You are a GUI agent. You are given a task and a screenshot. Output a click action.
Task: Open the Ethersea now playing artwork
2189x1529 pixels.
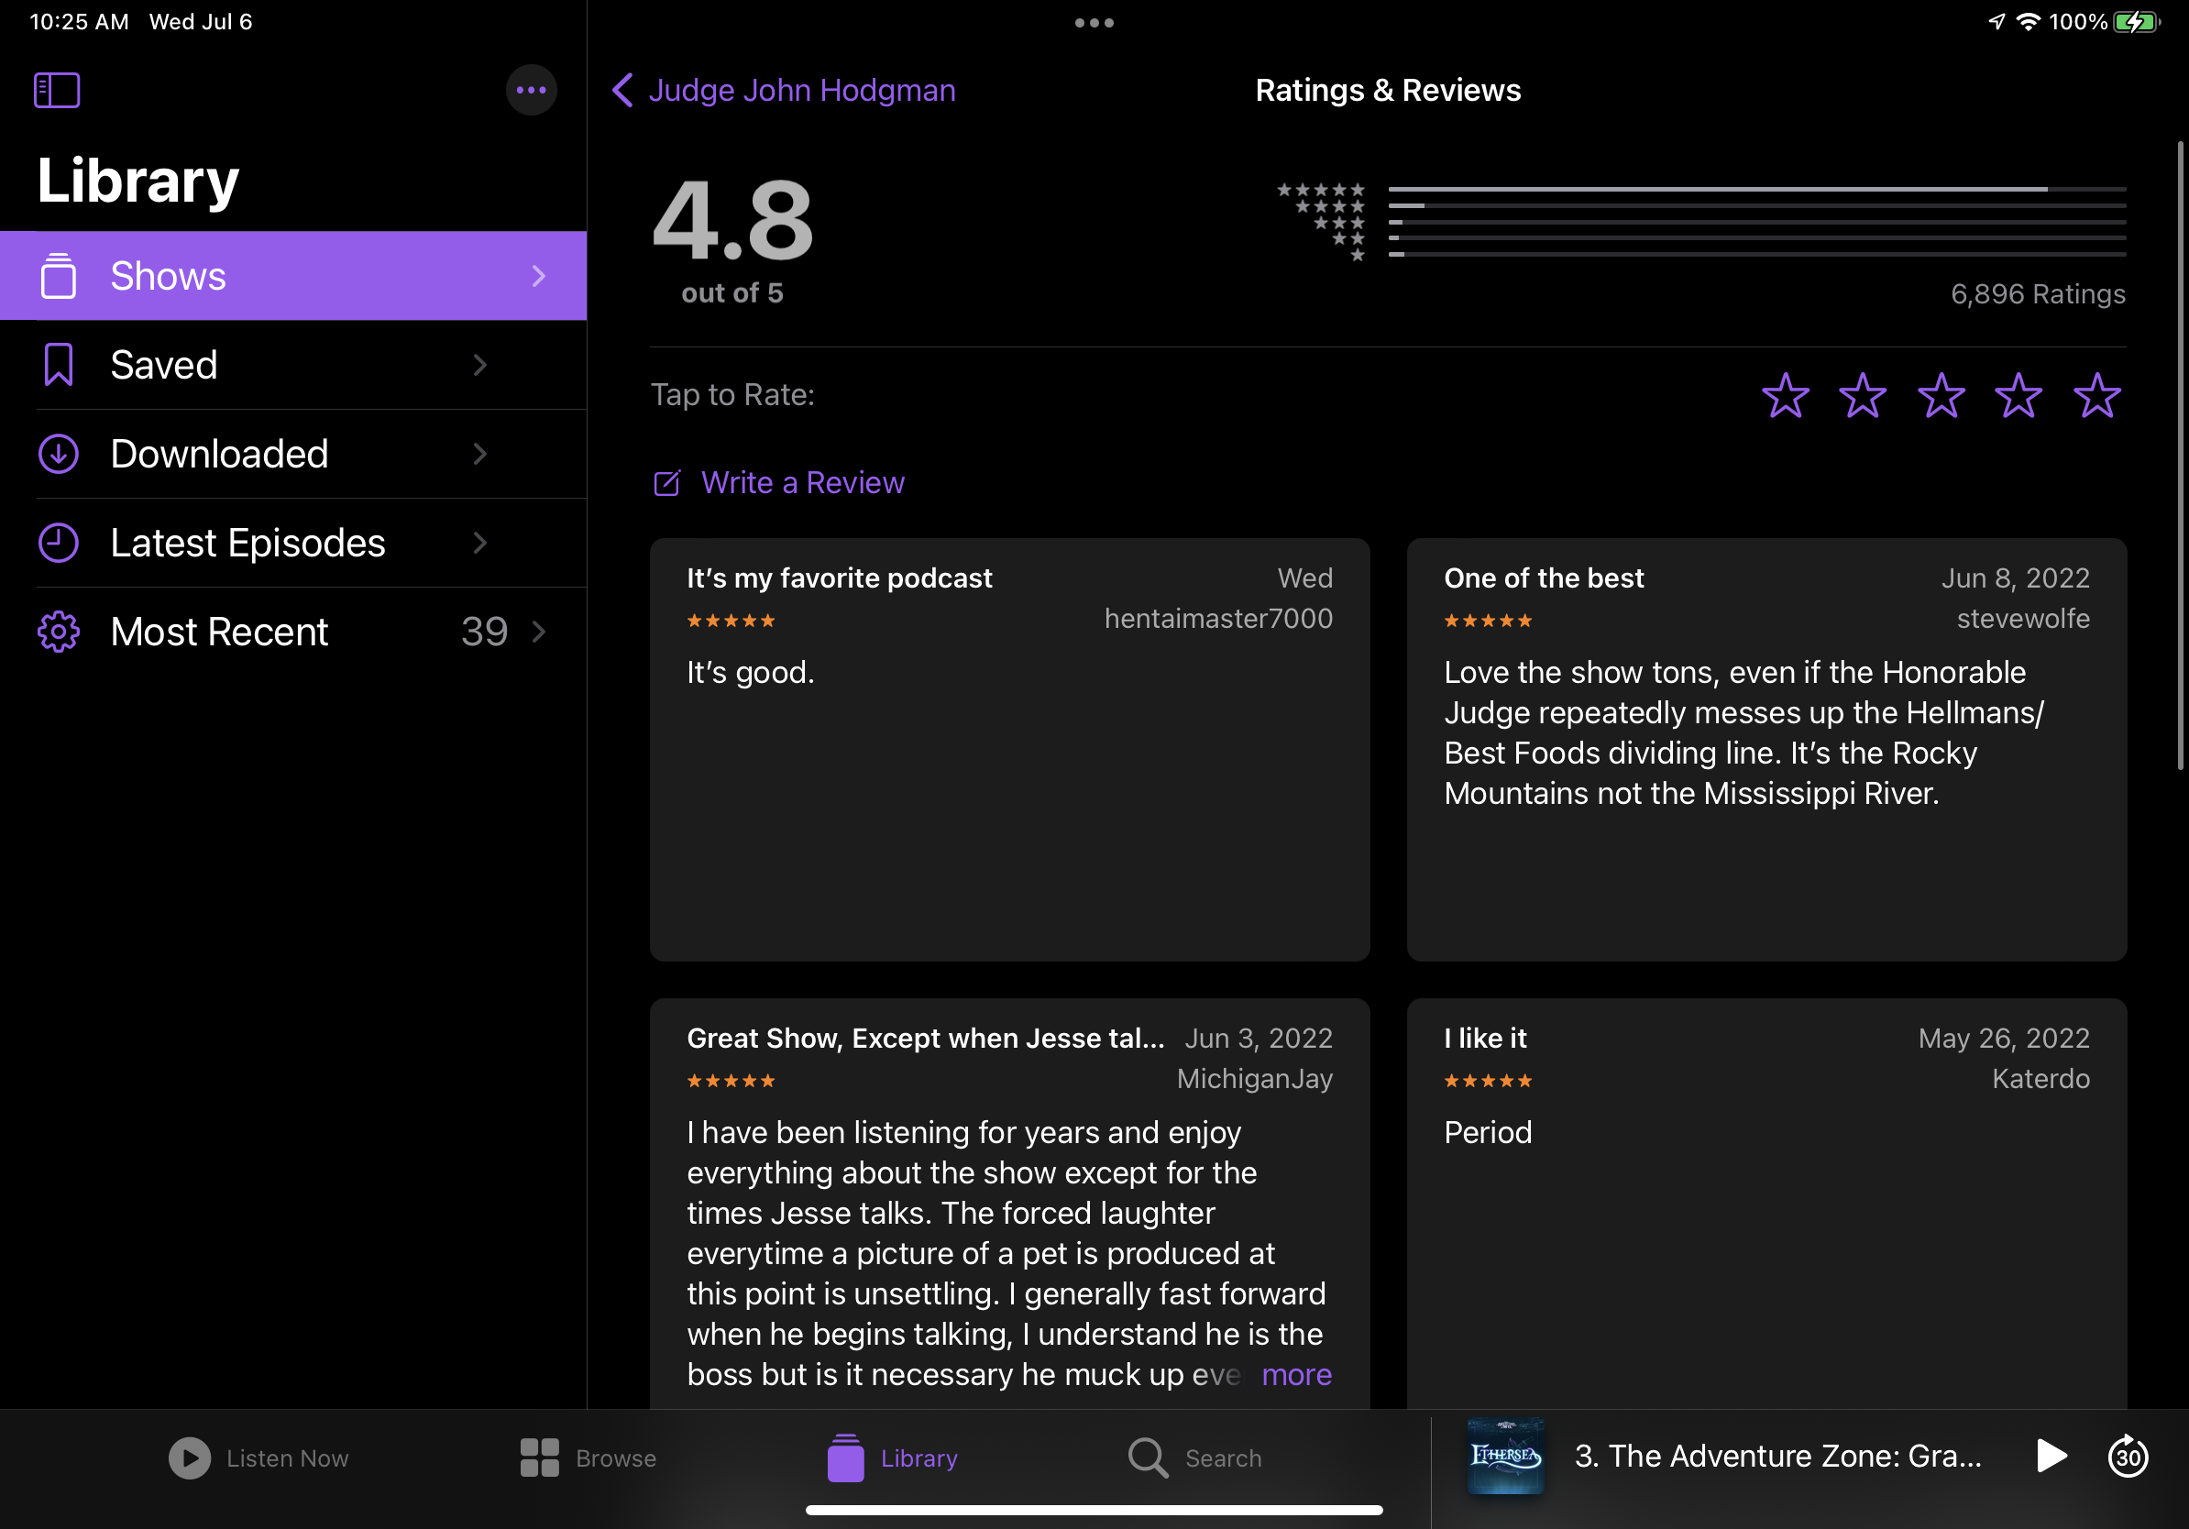(1504, 1456)
